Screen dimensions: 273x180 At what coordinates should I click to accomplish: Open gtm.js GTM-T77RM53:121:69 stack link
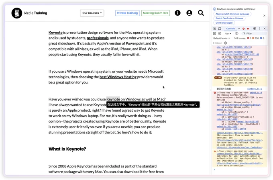click(242, 55)
